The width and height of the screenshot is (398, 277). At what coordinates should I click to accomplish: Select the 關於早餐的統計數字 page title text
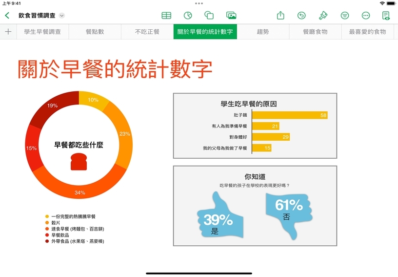point(115,69)
